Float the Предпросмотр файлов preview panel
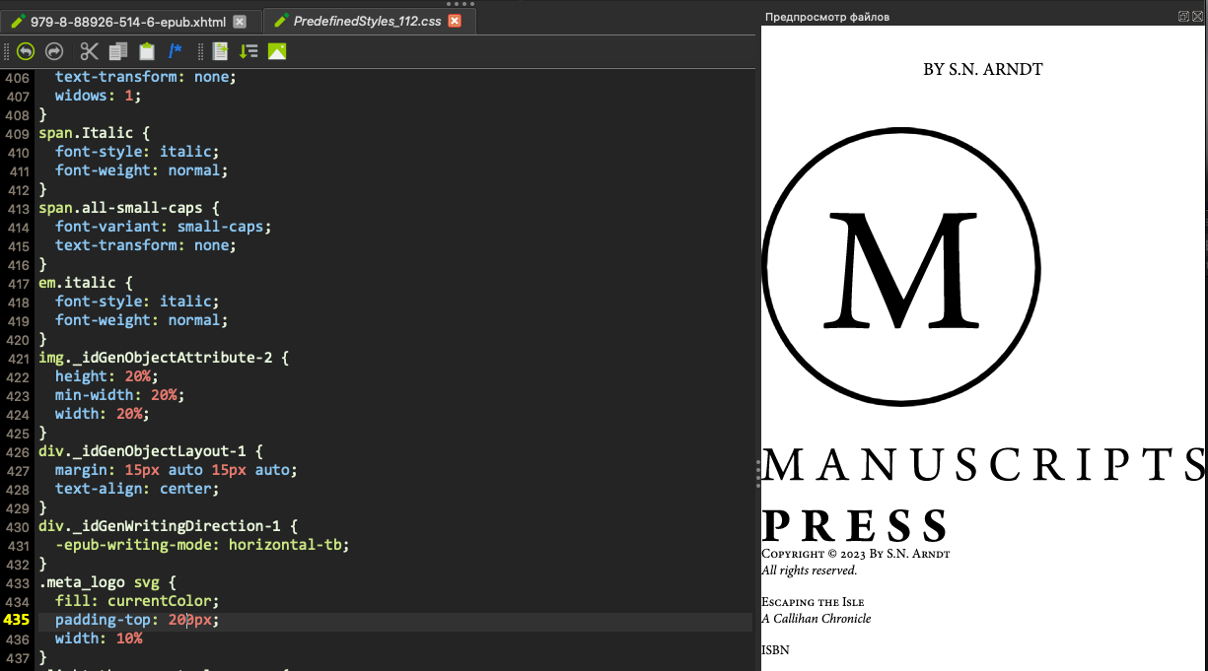Viewport: 1208px width, 671px height. point(1183,16)
